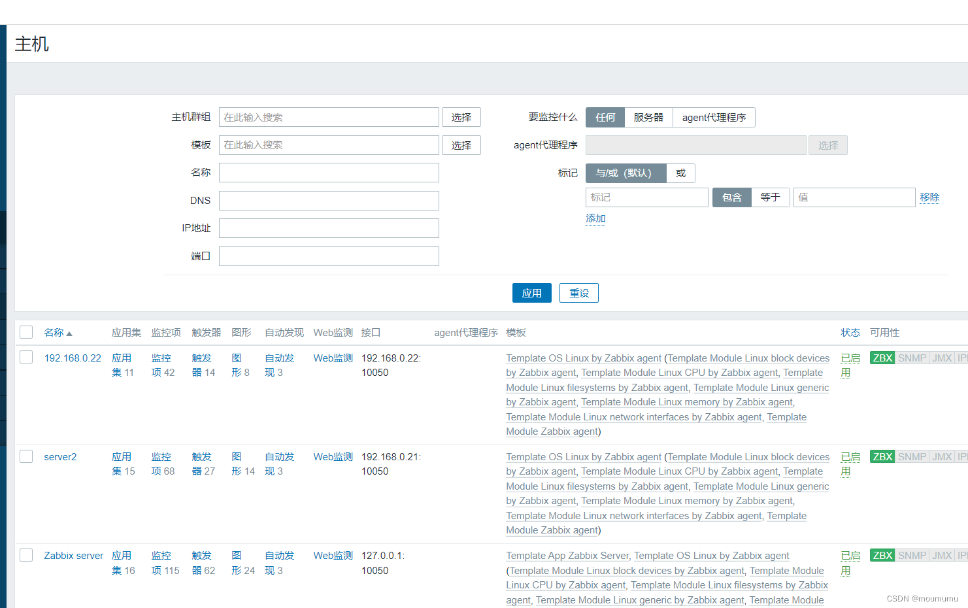Reset the filter with 重设 button
This screenshot has height=608, width=968.
tap(579, 293)
